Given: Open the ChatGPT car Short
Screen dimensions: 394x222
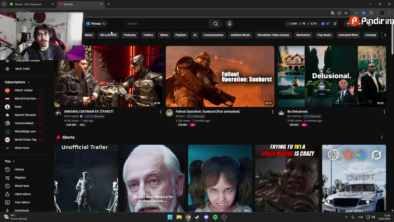Looking at the screenshot, I should pyautogui.click(x=354, y=179).
